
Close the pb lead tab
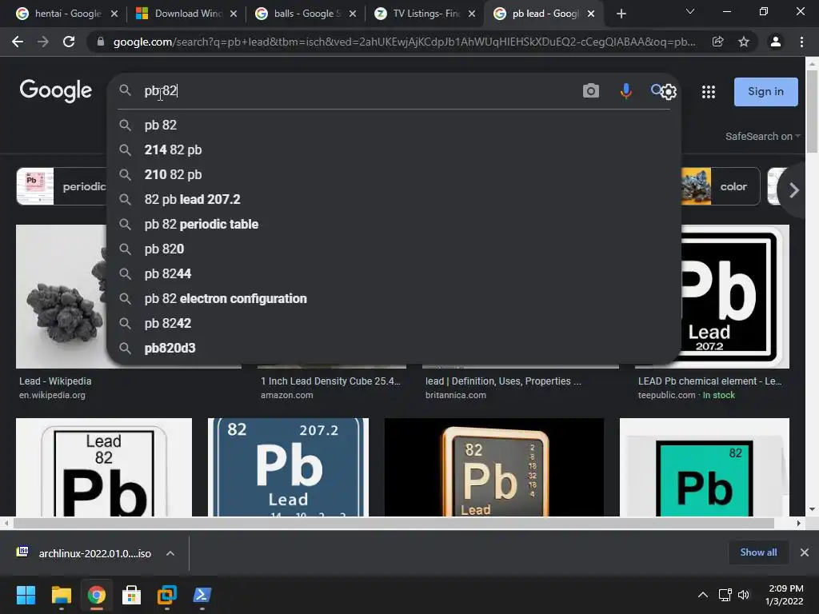click(x=591, y=14)
